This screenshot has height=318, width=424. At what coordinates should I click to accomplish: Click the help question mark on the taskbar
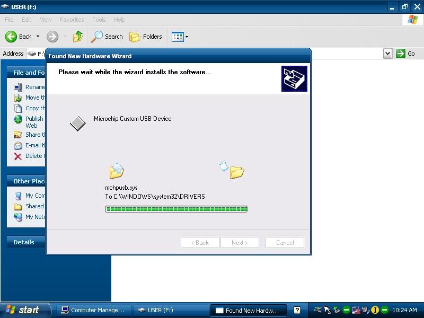297,310
